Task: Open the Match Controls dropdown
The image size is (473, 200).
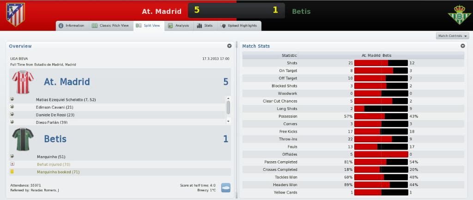Action: tap(453, 36)
